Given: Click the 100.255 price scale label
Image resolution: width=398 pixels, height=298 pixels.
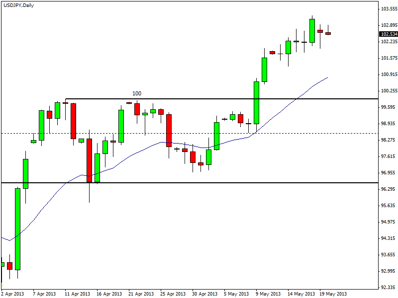Looking at the screenshot, I should click(x=389, y=91).
